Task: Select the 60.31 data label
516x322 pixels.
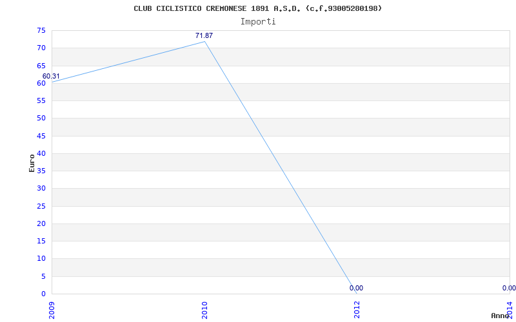Action: (51, 76)
